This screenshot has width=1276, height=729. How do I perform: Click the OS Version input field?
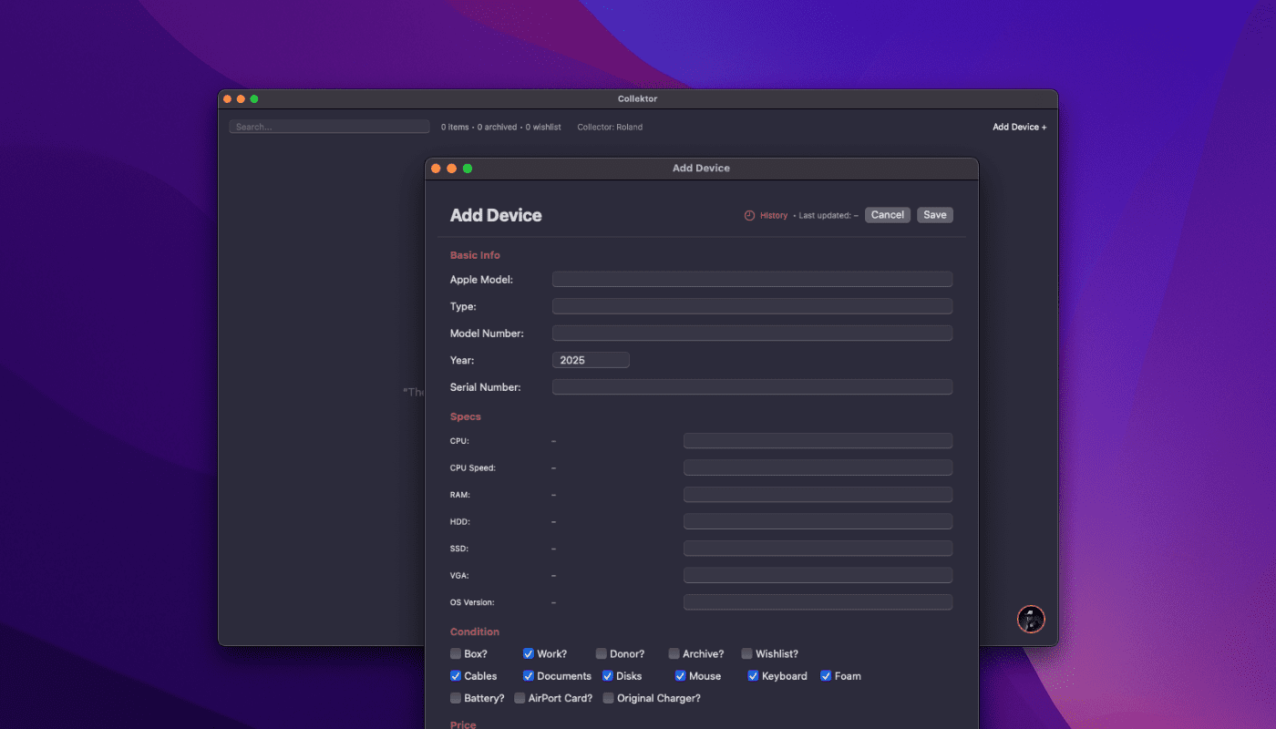[818, 602]
